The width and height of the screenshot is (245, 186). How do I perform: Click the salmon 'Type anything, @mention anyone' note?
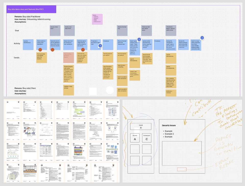coord(69,58)
